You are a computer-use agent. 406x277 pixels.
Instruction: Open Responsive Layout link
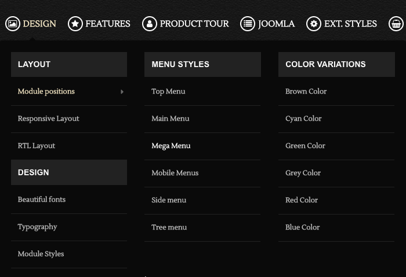48,119
